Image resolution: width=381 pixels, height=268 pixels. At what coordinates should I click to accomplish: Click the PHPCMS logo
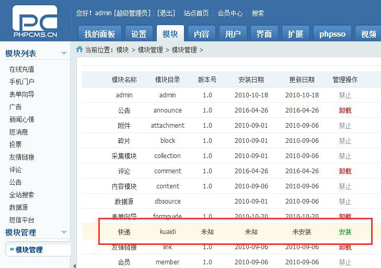pyautogui.click(x=34, y=22)
